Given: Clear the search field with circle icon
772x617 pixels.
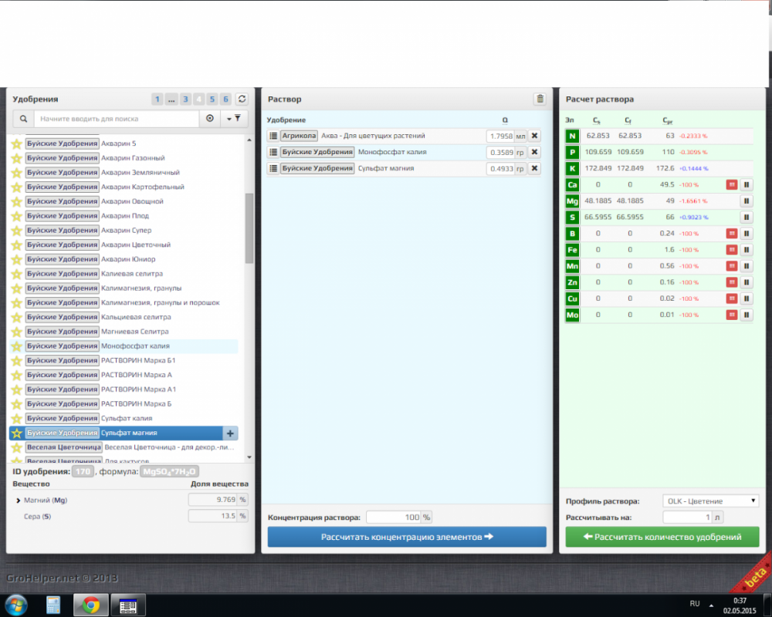Looking at the screenshot, I should 210,119.
